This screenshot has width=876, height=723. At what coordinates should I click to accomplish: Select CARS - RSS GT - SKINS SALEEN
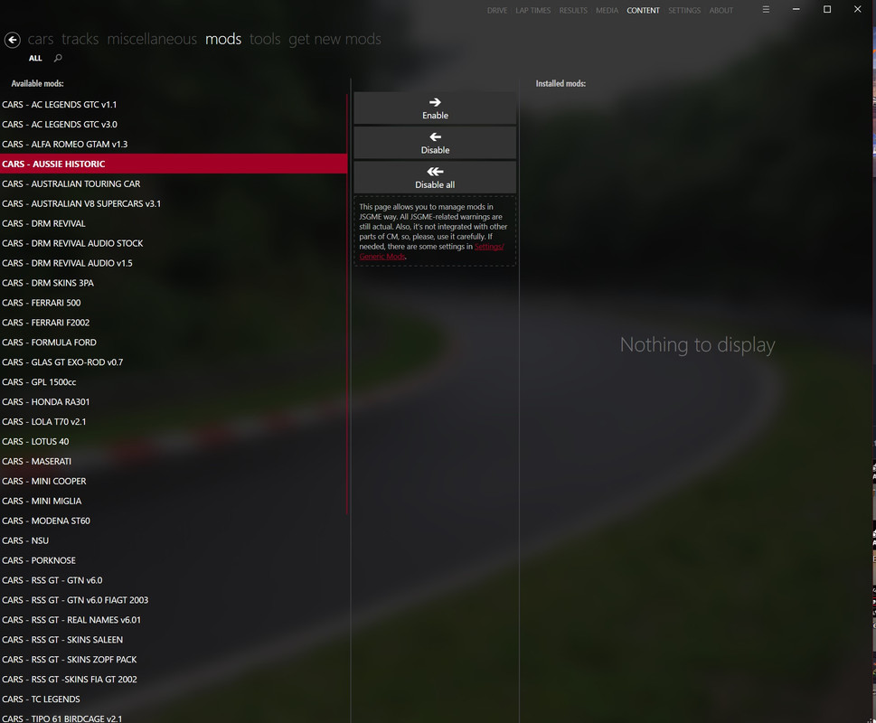coord(174,639)
